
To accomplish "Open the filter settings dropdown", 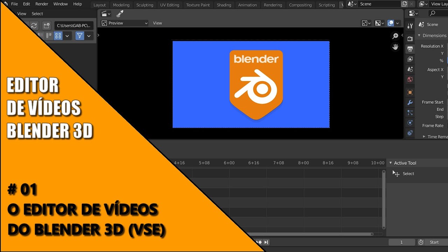I will [x=89, y=36].
